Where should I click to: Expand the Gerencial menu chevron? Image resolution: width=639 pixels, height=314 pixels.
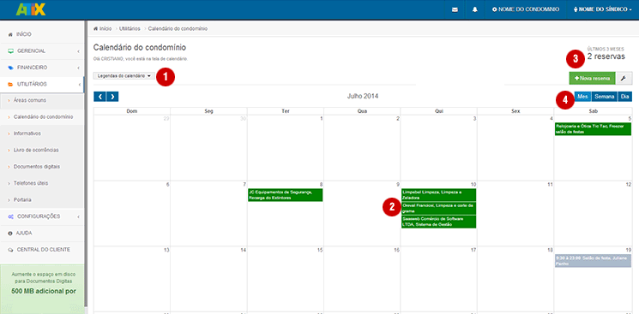(78, 51)
